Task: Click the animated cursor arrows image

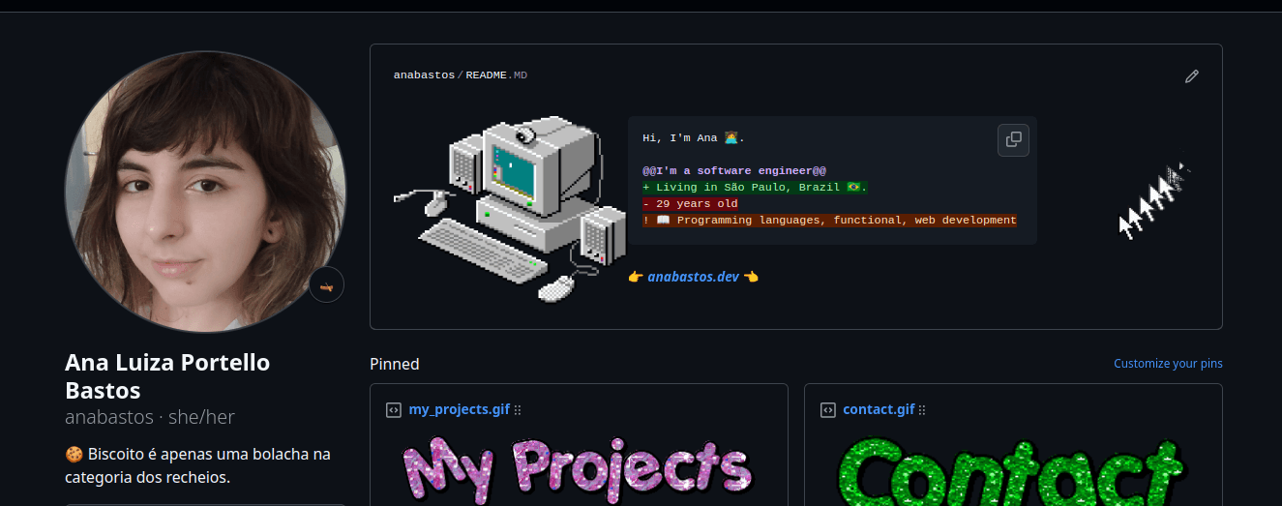Action: click(x=1154, y=199)
